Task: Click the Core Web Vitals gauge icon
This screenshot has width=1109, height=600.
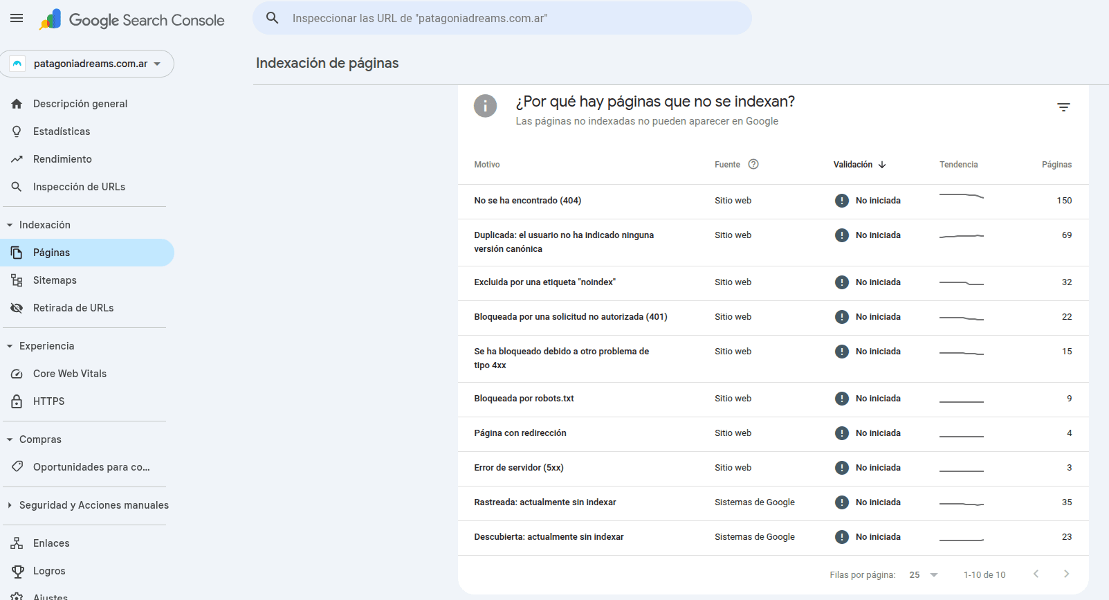Action: click(x=17, y=374)
